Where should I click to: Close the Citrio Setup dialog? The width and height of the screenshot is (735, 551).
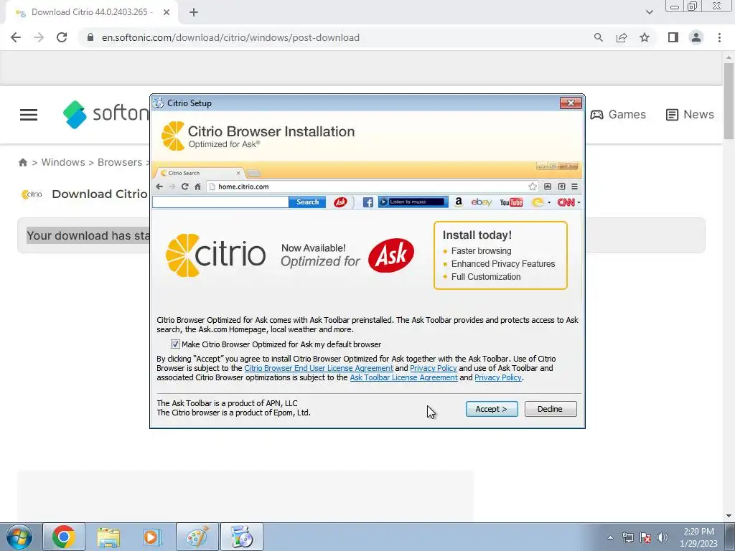571,103
